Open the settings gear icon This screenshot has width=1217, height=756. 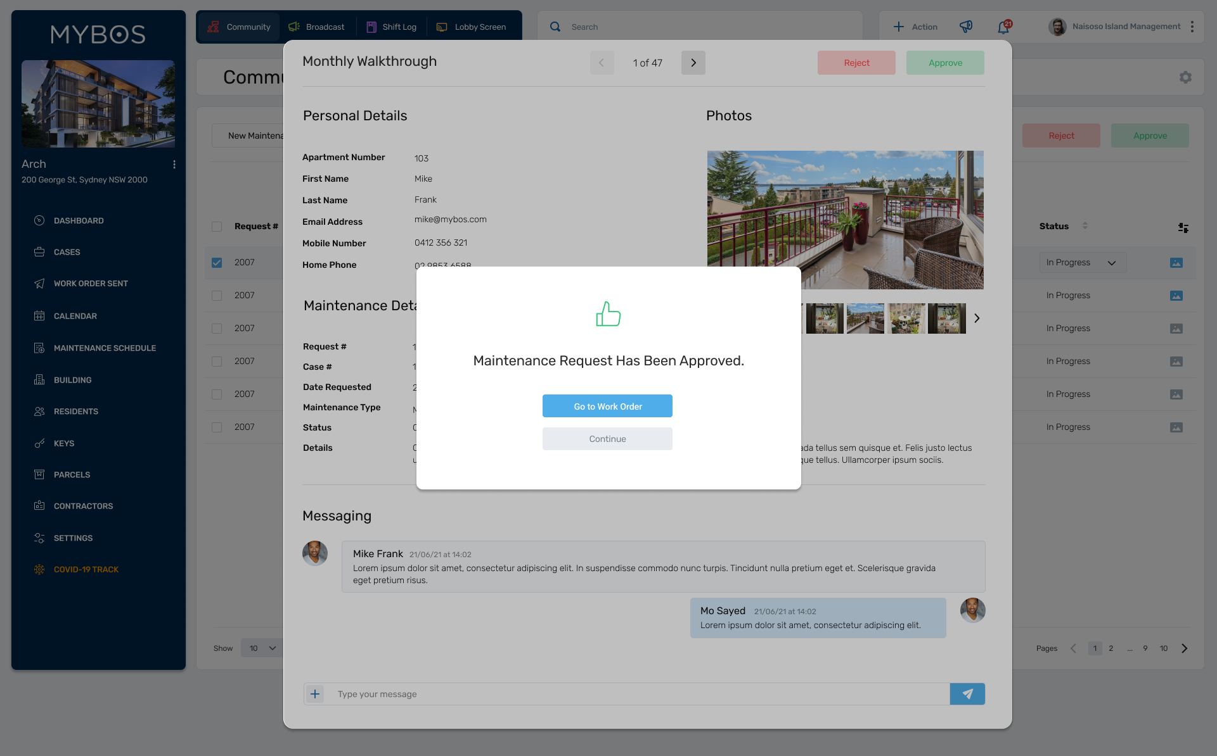(x=1185, y=77)
